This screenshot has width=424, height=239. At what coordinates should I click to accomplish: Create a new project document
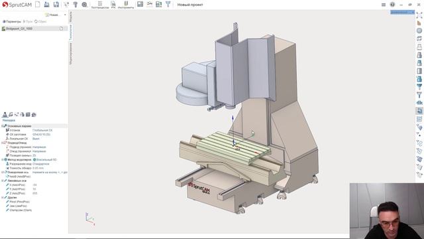click(38, 5)
